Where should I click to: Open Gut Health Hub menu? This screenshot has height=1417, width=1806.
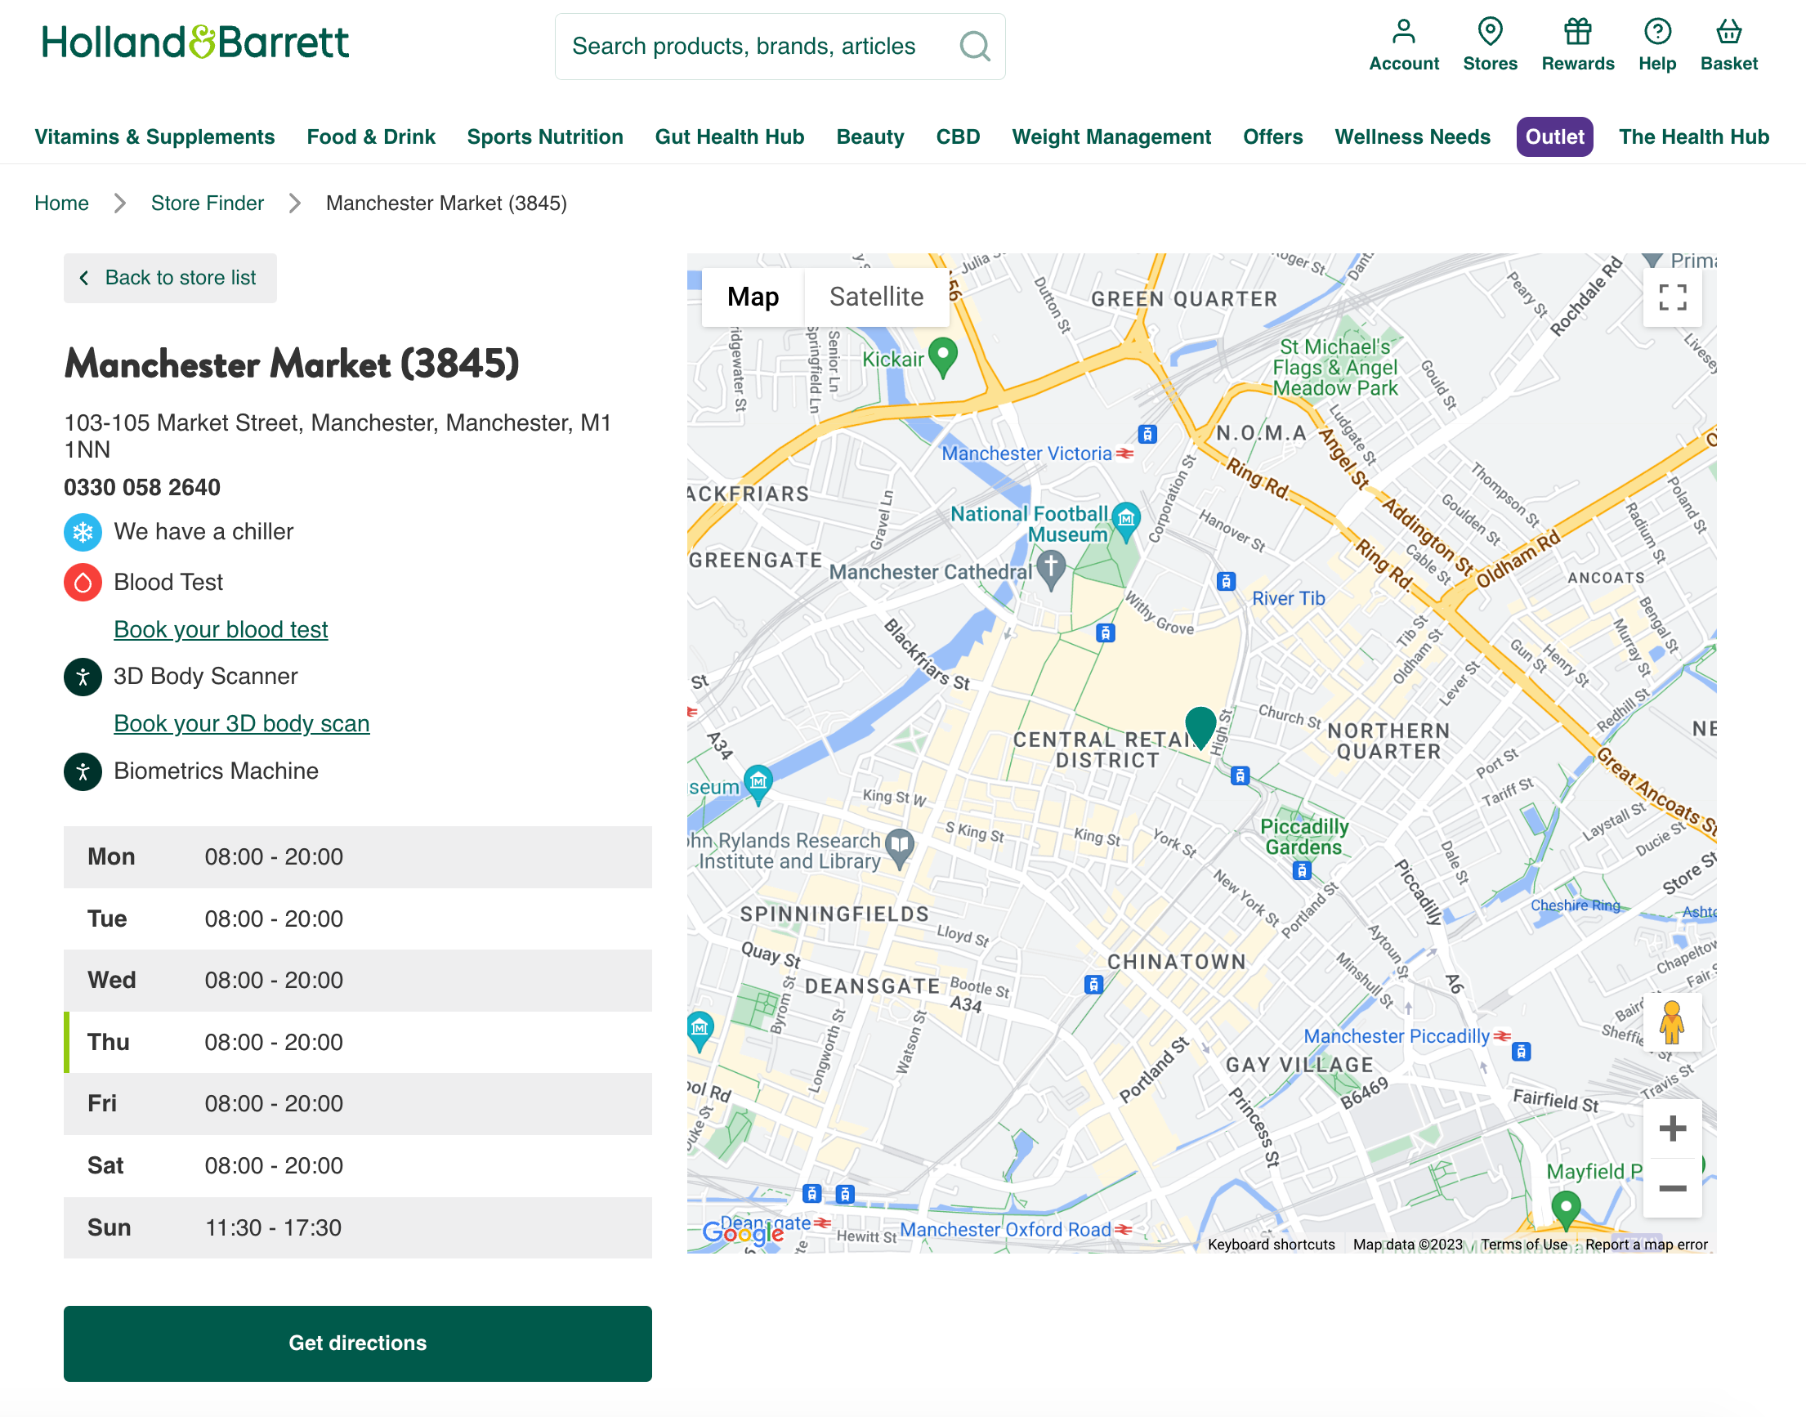coord(729,137)
